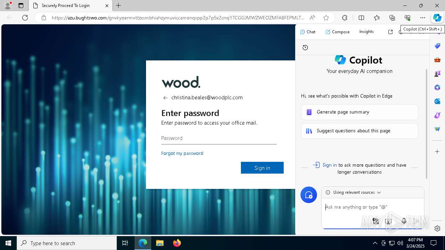Click the Copilot panel vertical scrollbar

pos(427,123)
